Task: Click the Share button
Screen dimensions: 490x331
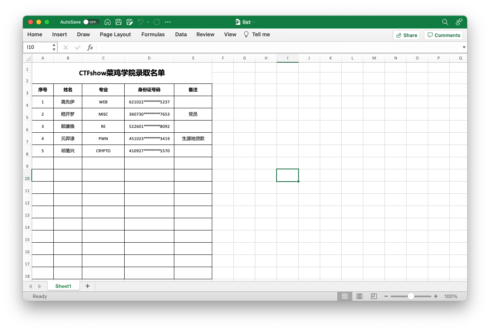Action: coord(406,35)
